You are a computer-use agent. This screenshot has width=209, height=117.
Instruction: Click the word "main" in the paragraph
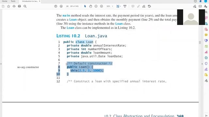[66, 16]
